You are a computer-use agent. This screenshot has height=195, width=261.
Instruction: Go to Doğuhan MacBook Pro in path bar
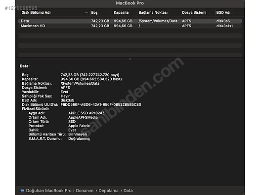(x=48, y=191)
